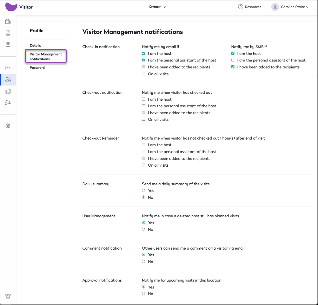
Task: Click 'Notify me when visitor has checked out'
Action: pyautogui.click(x=177, y=92)
